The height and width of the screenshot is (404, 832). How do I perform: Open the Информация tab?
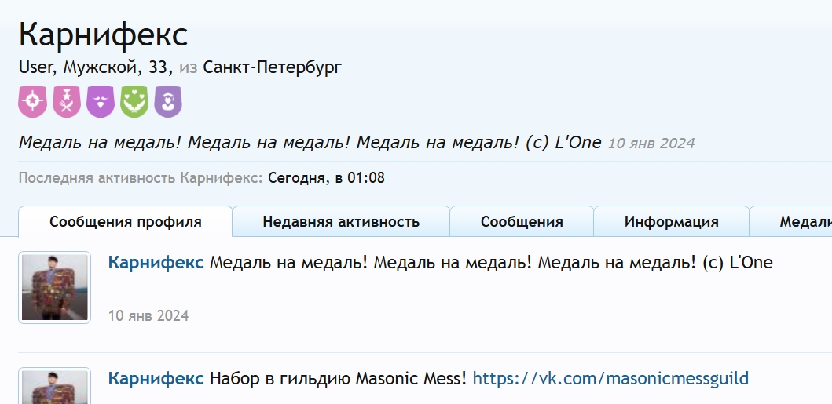tap(671, 221)
